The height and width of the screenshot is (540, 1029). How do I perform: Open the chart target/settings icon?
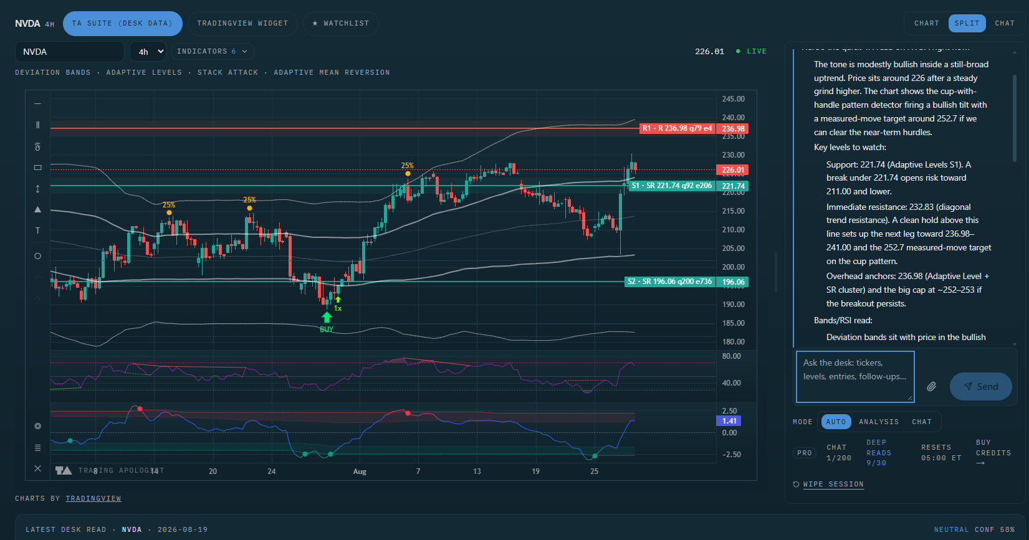pos(37,426)
